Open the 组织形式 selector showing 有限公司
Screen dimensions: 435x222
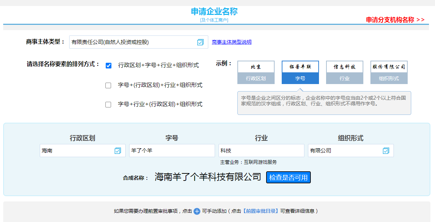point(344,151)
